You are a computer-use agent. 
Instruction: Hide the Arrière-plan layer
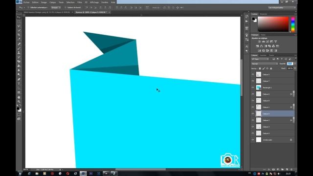pyautogui.click(x=253, y=140)
